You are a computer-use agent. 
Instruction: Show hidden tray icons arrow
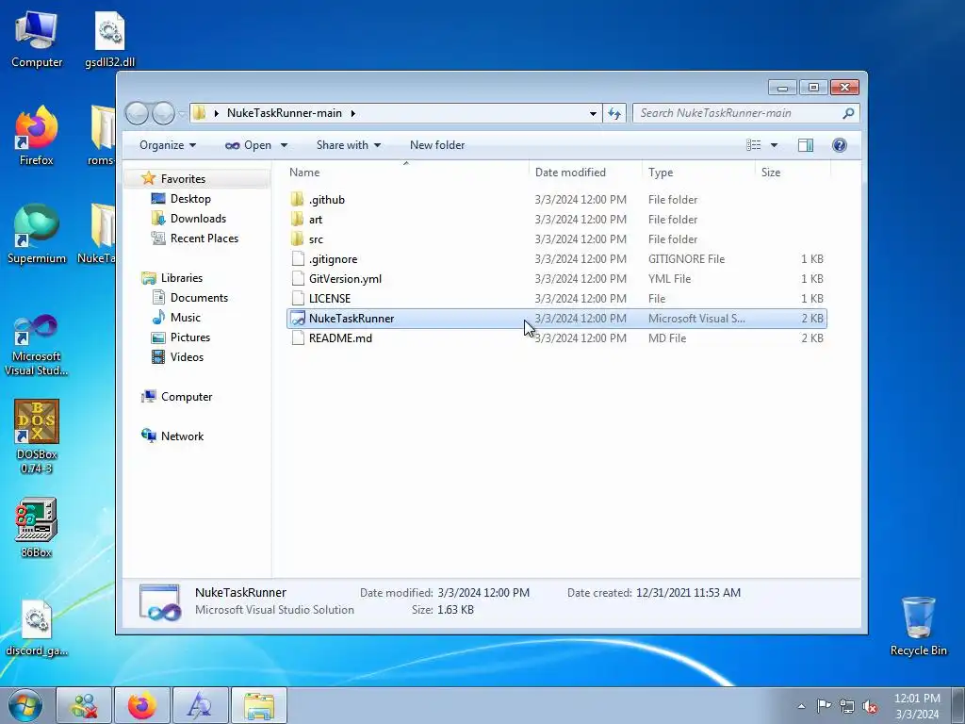[x=801, y=706]
